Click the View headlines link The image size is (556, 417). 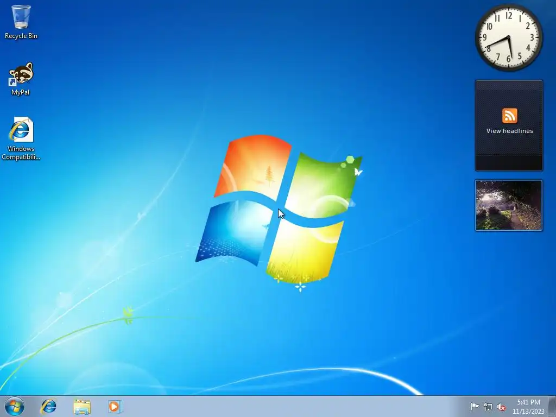pyautogui.click(x=509, y=131)
